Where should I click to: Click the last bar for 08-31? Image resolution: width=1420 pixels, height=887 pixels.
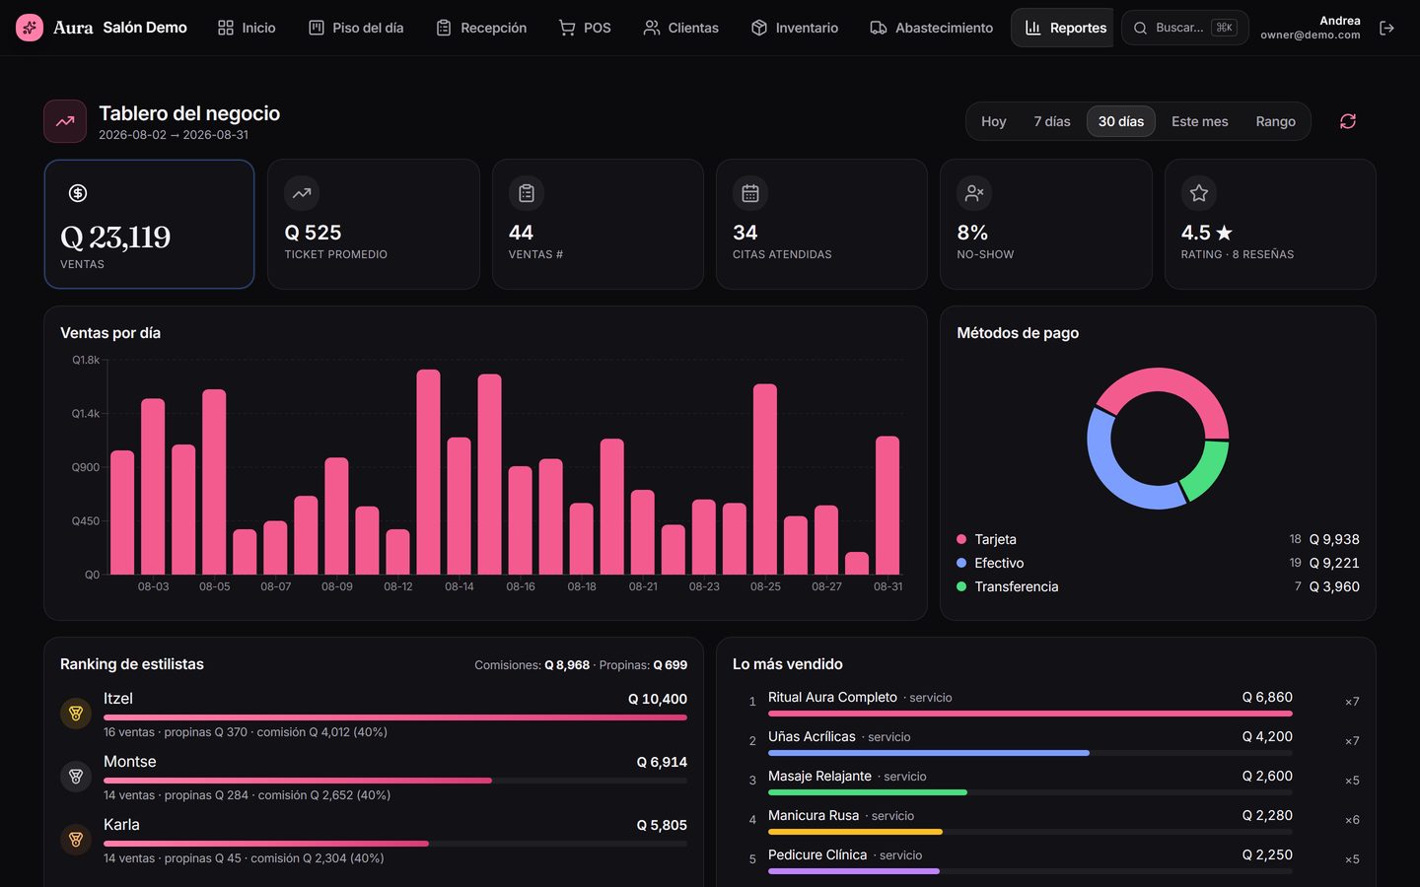pos(887,506)
